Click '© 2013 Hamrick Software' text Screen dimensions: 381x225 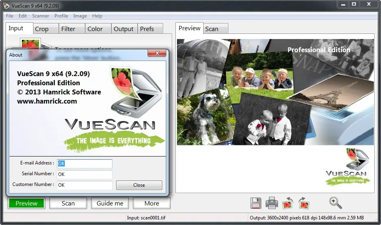[59, 92]
